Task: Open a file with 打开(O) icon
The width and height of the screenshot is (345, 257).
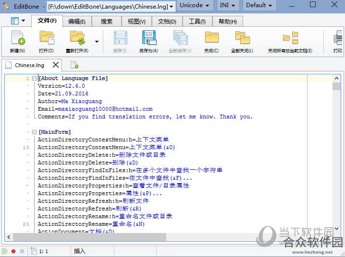Action: [x=47, y=37]
